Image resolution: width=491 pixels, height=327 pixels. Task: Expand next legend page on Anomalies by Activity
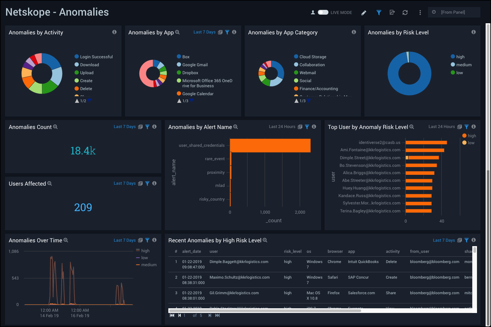point(89,101)
